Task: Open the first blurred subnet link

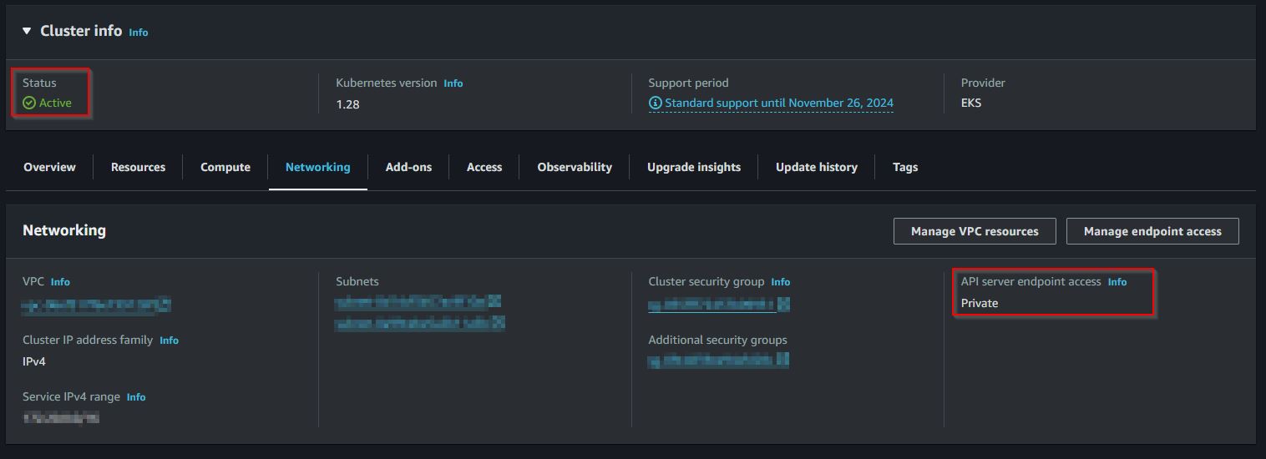Action: pos(418,301)
